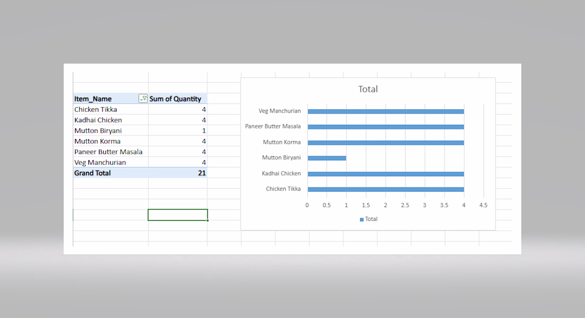Select the Veg Manchurian row label
Viewport: 585px width, 318px height.
click(100, 162)
